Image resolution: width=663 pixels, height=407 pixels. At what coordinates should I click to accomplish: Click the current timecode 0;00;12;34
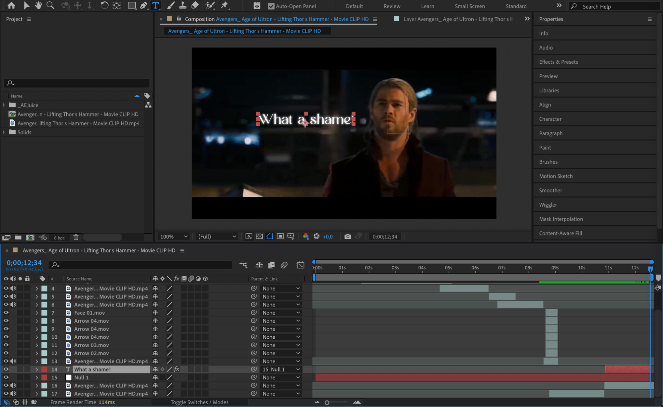[24, 263]
